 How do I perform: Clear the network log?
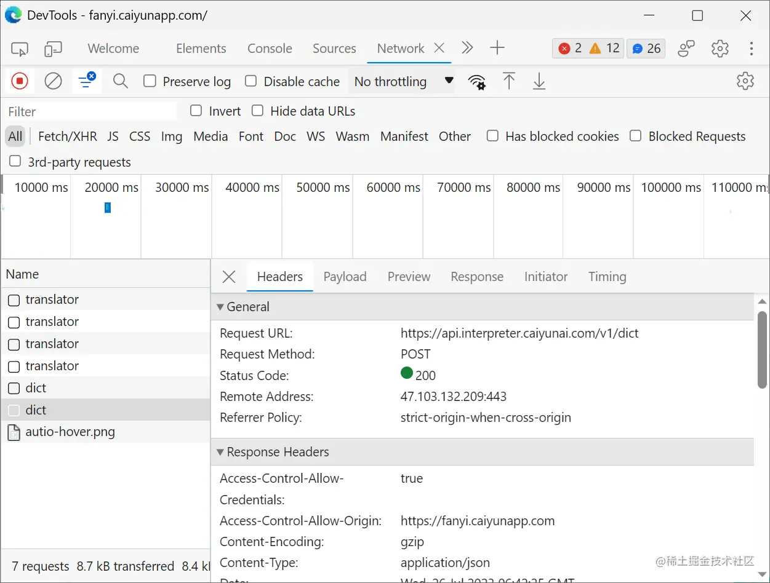pos(54,81)
